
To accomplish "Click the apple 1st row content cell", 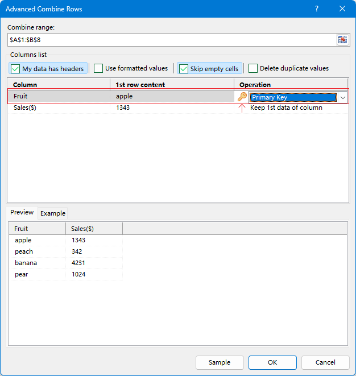I will 172,96.
